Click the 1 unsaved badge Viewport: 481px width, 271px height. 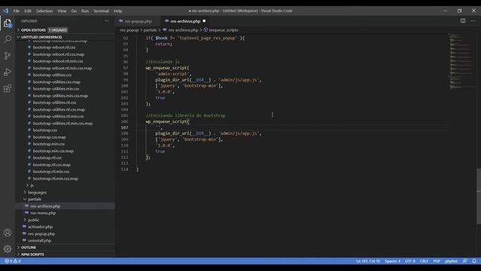[58, 30]
